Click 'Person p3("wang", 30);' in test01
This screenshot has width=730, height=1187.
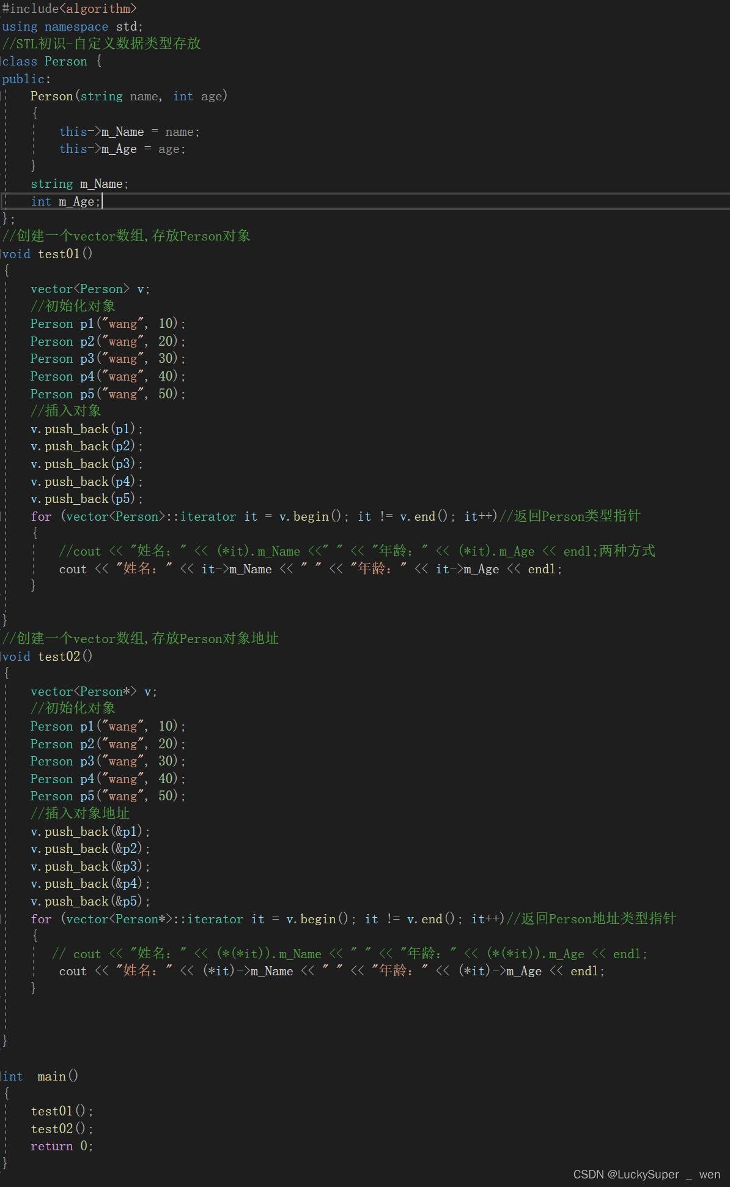pos(108,359)
